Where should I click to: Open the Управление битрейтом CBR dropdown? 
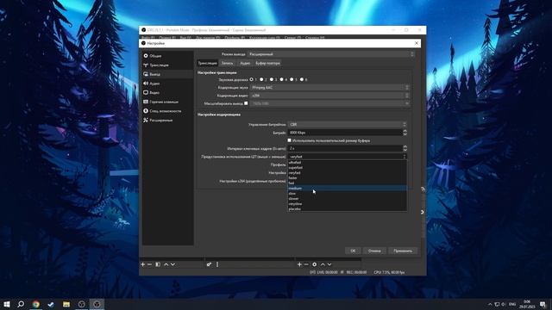pos(348,124)
